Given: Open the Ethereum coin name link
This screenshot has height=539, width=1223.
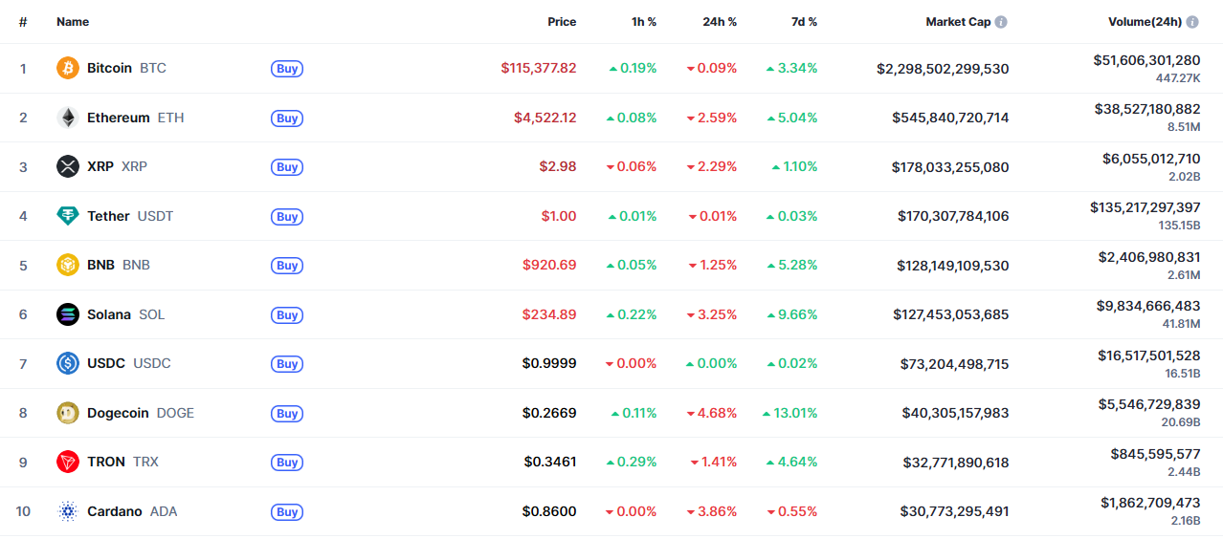Looking at the screenshot, I should point(118,118).
